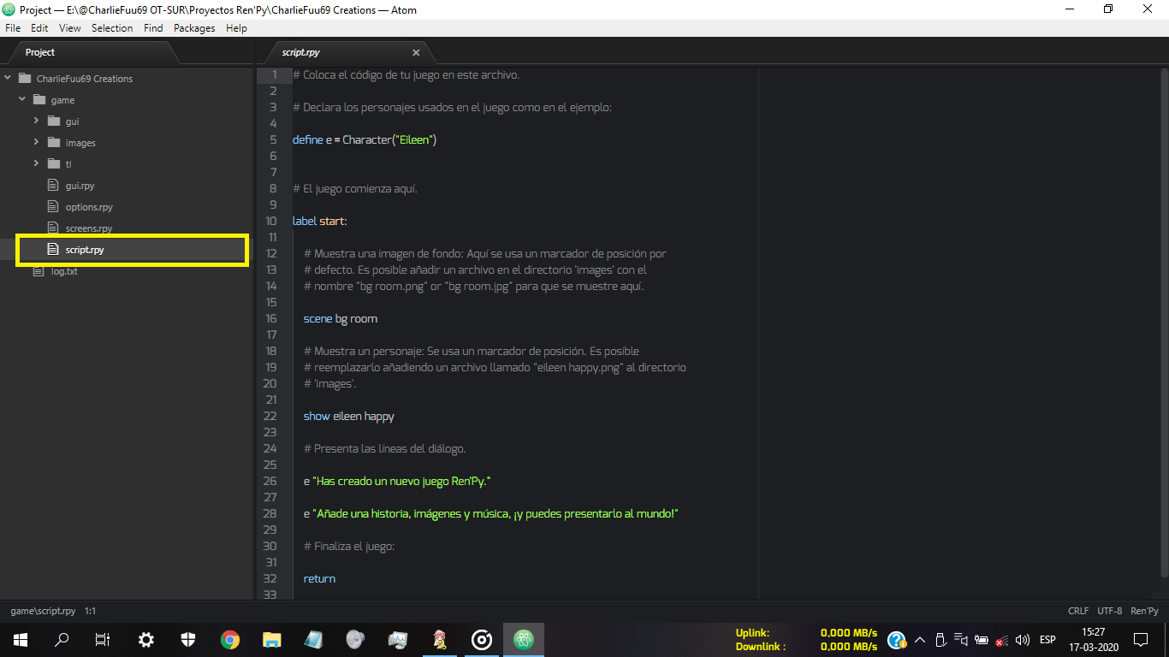
Task: Open Google Chrome from the taskbar
Action: [229, 639]
